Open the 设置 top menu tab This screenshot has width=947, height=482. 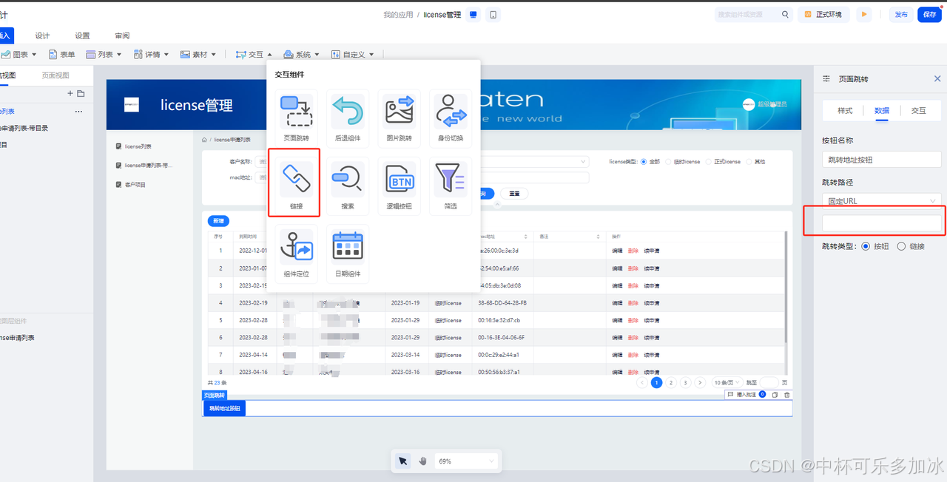[82, 35]
